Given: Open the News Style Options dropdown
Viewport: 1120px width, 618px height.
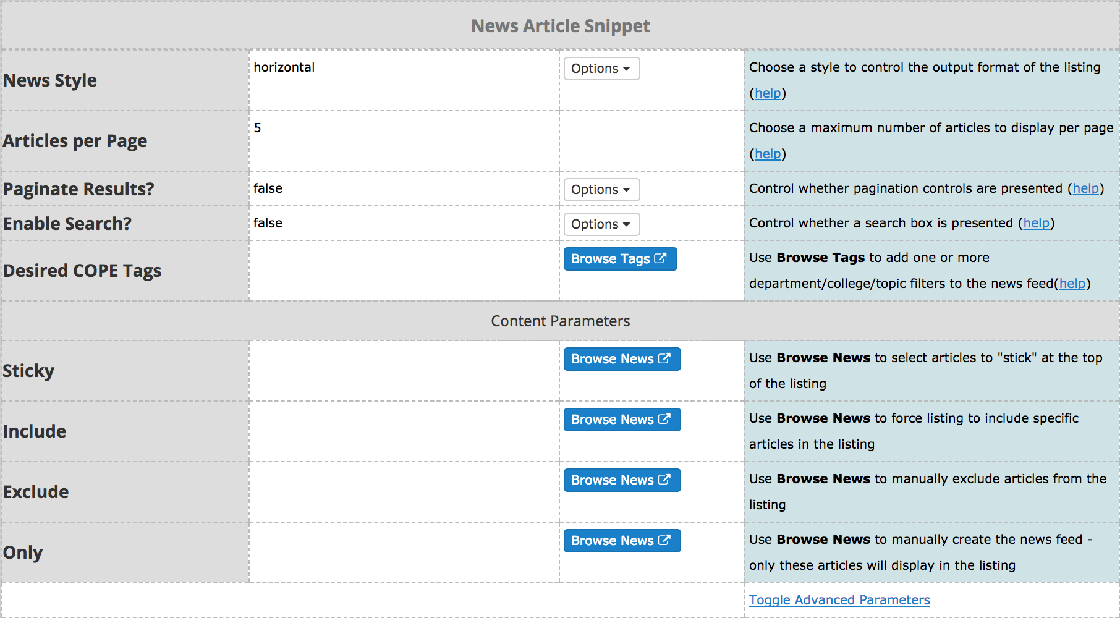Looking at the screenshot, I should tap(601, 69).
